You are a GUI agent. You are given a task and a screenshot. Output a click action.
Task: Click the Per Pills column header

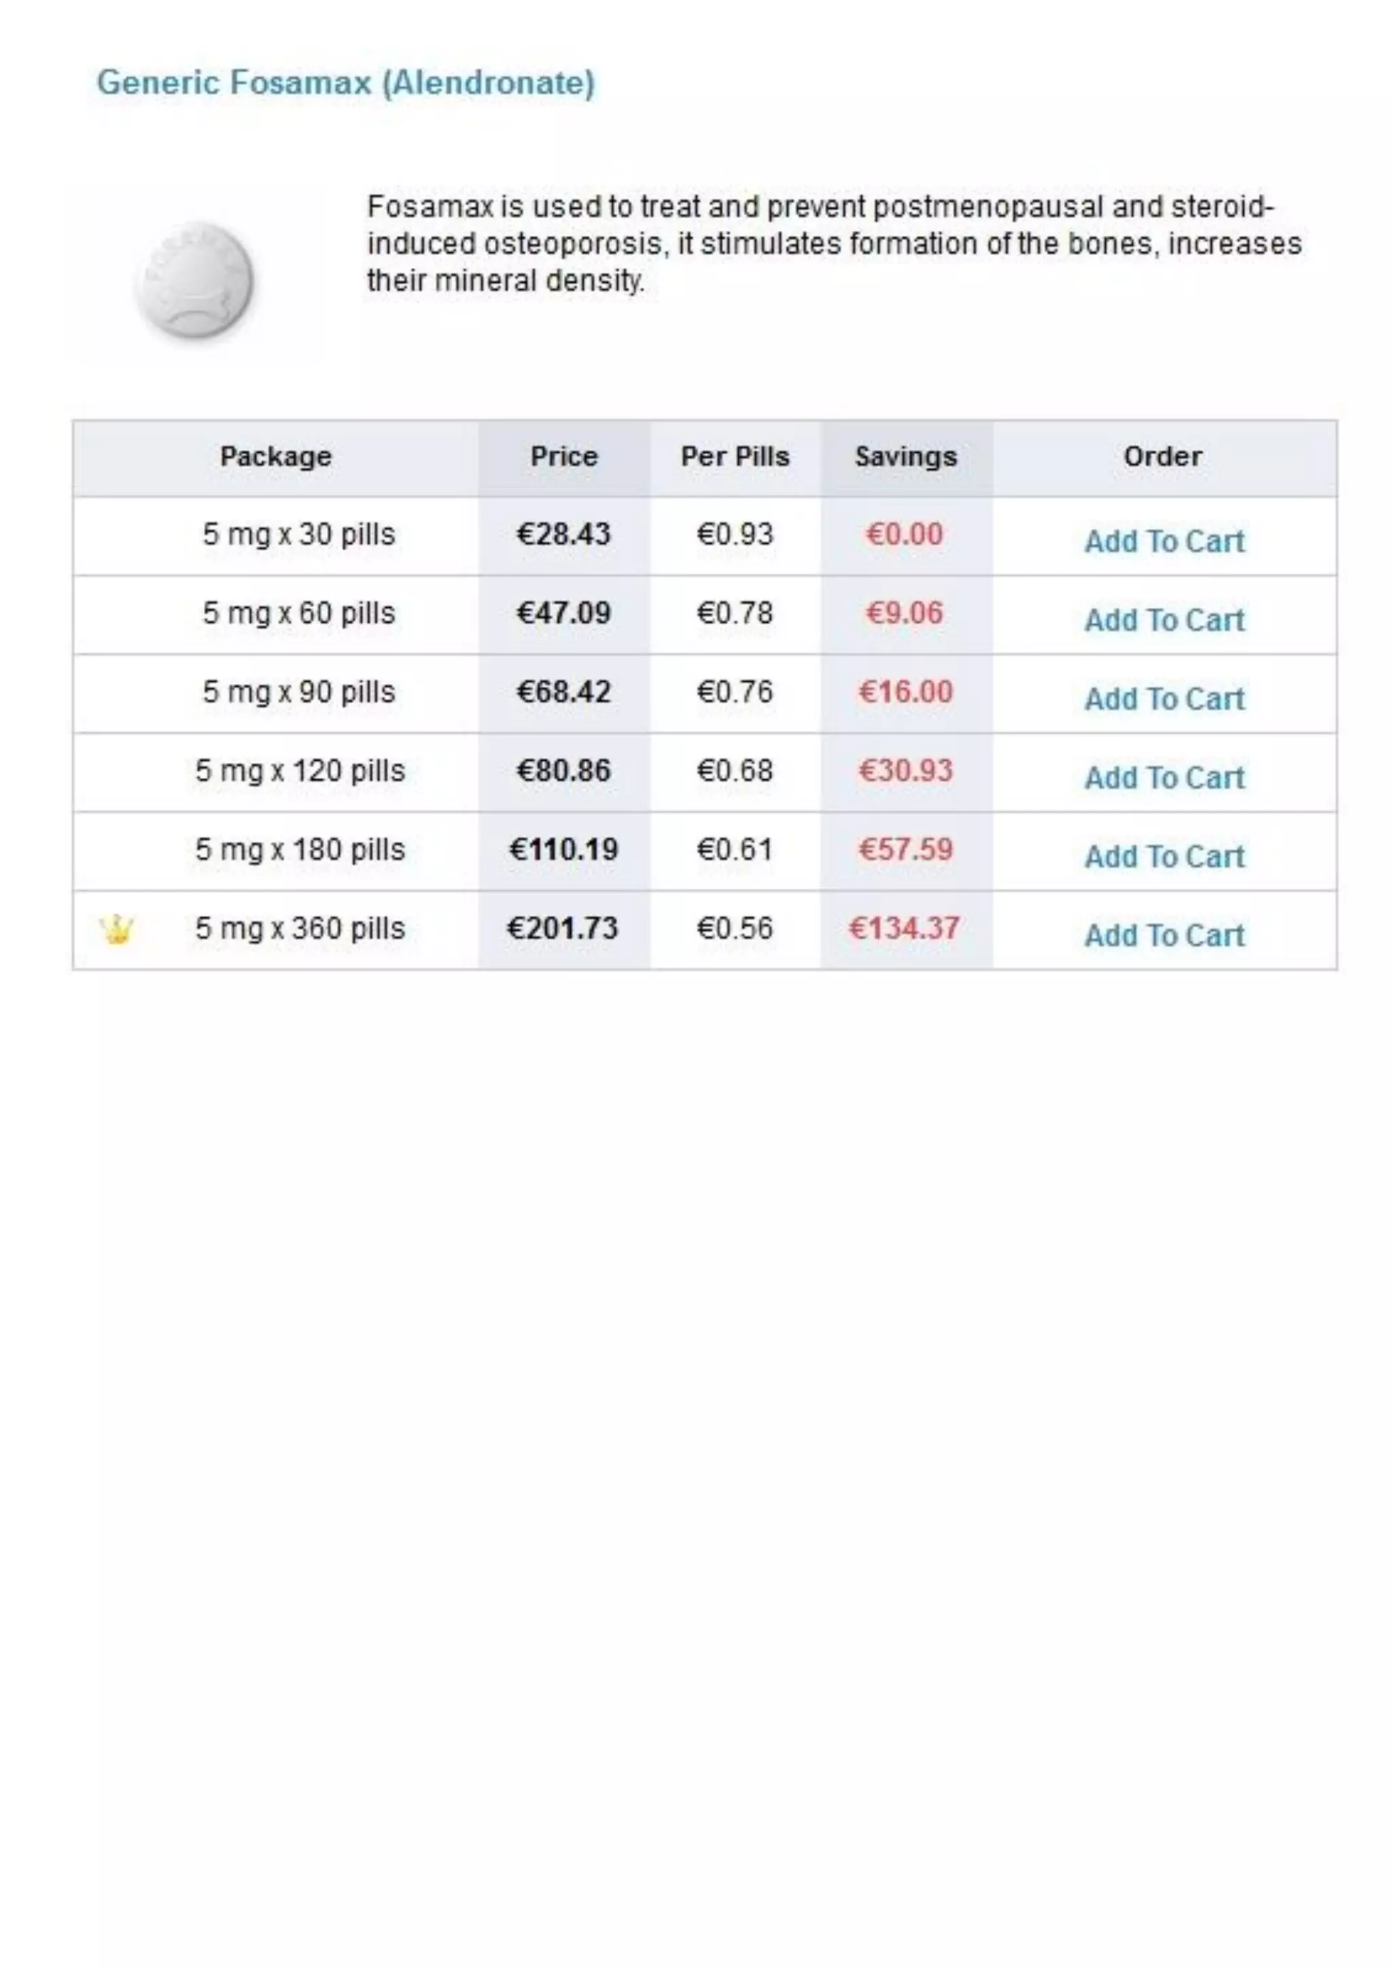(735, 456)
